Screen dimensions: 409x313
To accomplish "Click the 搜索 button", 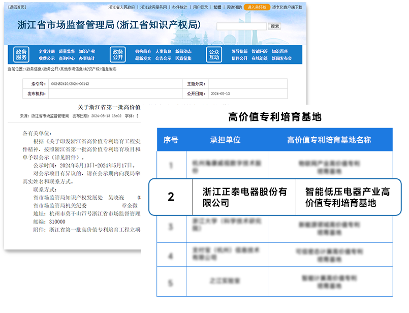I will [x=275, y=26].
